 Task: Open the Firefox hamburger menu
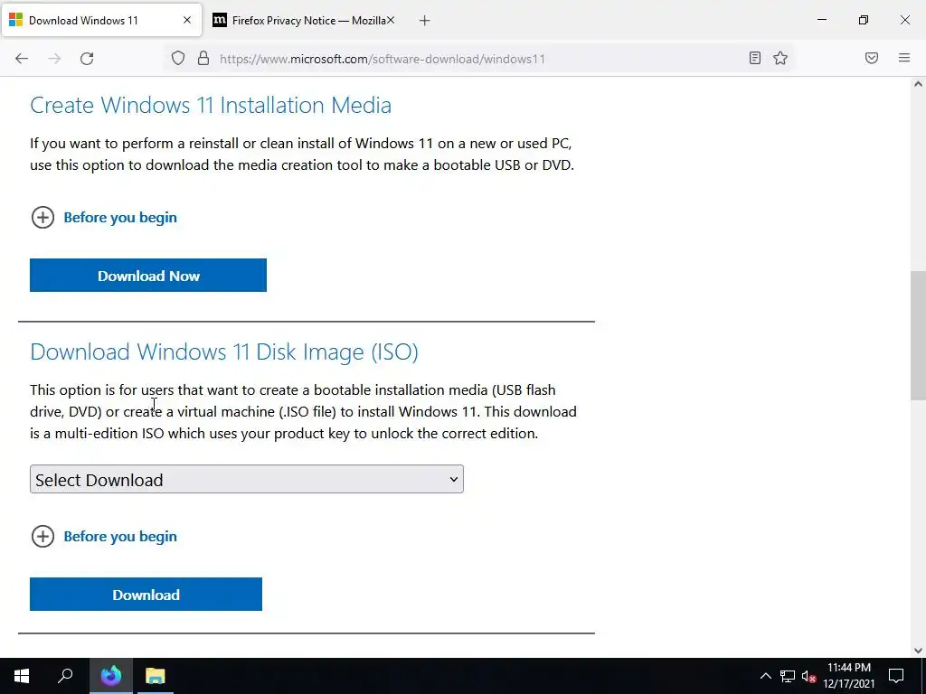(904, 58)
